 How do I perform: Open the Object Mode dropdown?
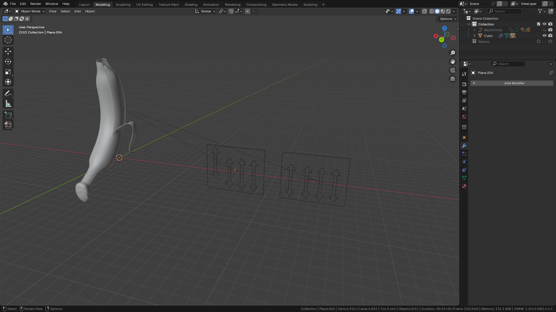30,11
